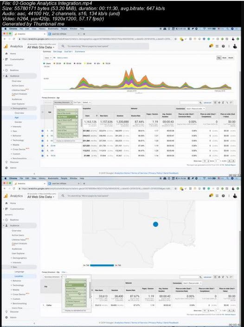Image resolution: width=244 pixels, height=327 pixels.
Task: Click the blue Dallas bubble on the map
Action: pyautogui.click(x=155, y=224)
